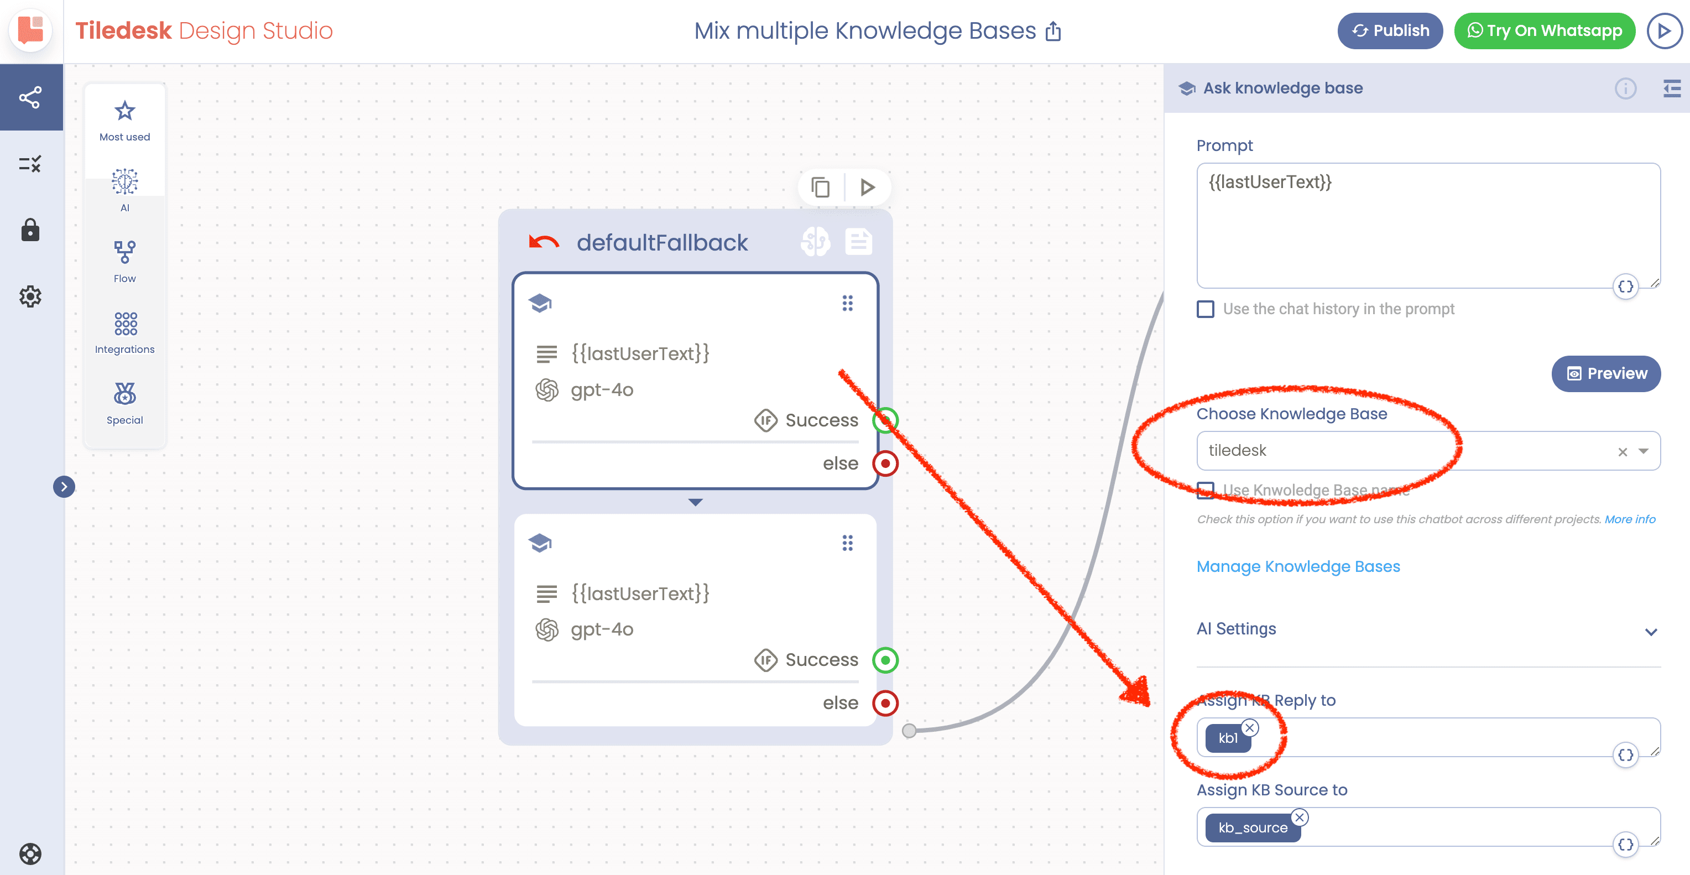The width and height of the screenshot is (1690, 875).
Task: Open the Choose Knowledge Base dropdown
Action: coord(1644,451)
